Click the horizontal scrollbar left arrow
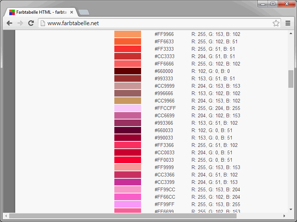The width and height of the screenshot is (297, 222). pyautogui.click(x=6, y=216)
